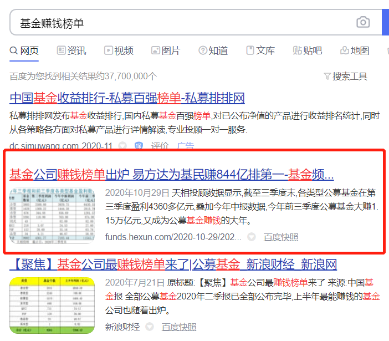Switch to the 资讯 tab
Screen dimensions: 389x341
pos(71,51)
